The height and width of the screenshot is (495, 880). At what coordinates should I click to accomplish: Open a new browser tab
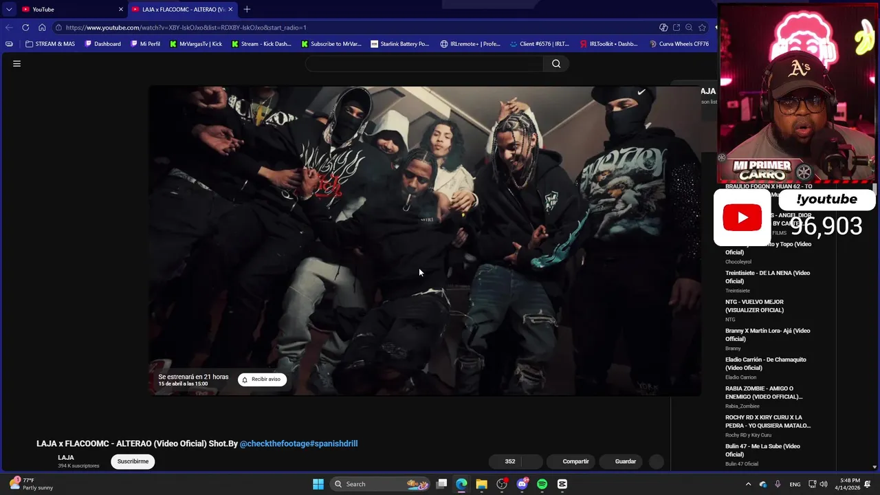pyautogui.click(x=247, y=9)
